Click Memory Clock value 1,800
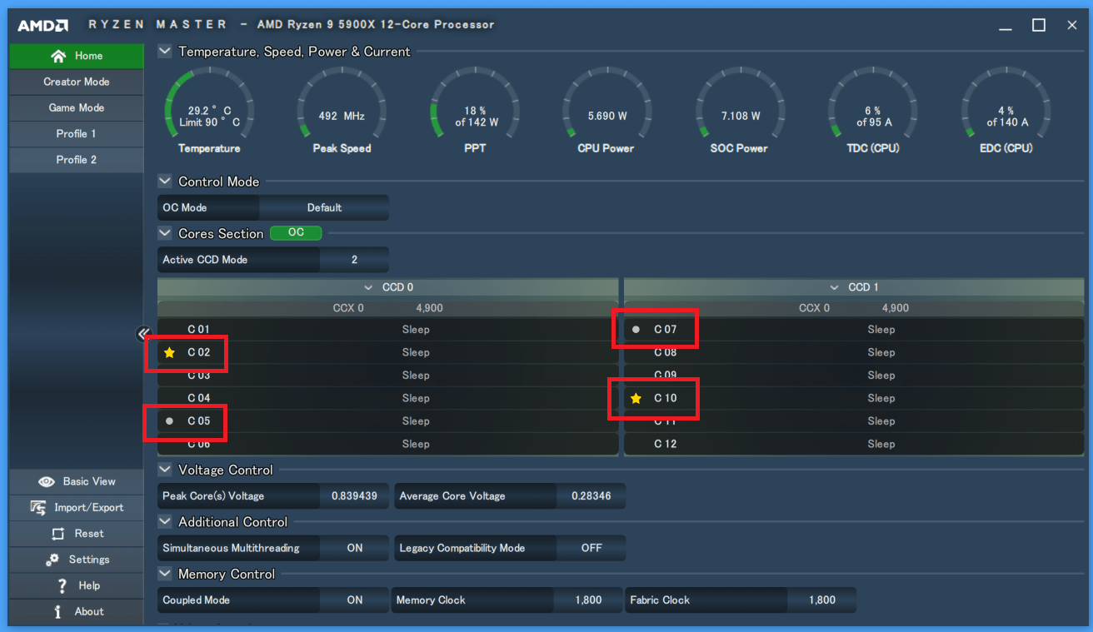The height and width of the screenshot is (632, 1093). point(588,600)
